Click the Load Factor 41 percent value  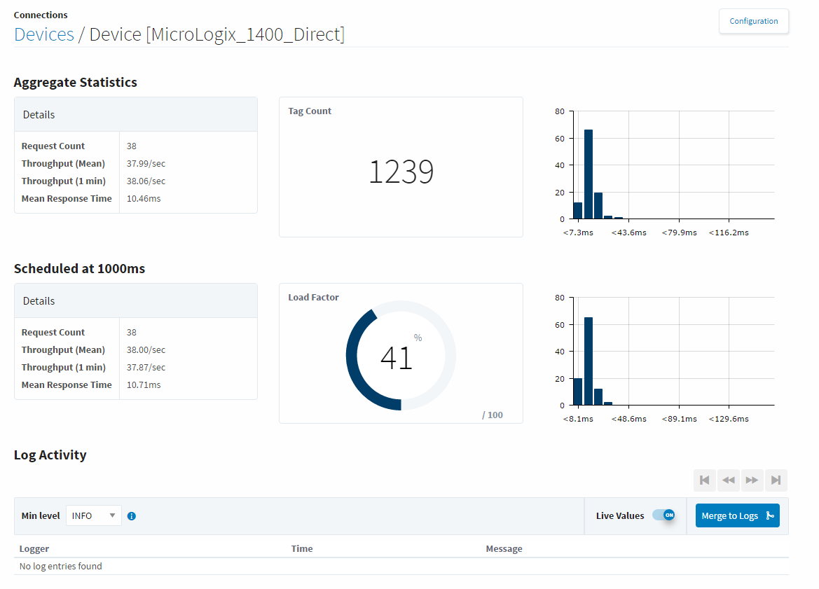[x=397, y=357]
